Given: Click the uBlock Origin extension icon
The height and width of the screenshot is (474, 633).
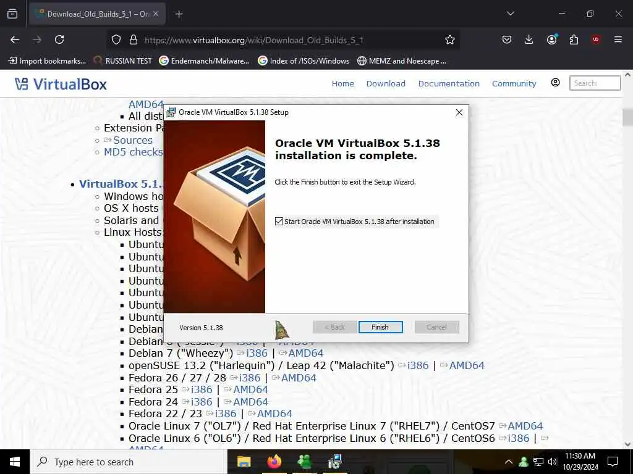Looking at the screenshot, I should click(x=596, y=39).
